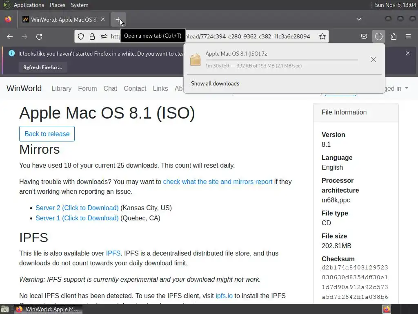Open the System menu
The image size is (418, 314).
pyautogui.click(x=80, y=5)
